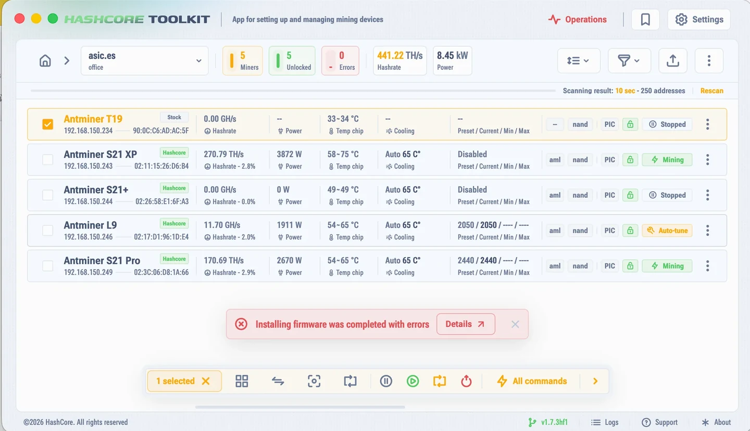Open the home icon in the breadcrumb
750x431 pixels.
click(45, 61)
